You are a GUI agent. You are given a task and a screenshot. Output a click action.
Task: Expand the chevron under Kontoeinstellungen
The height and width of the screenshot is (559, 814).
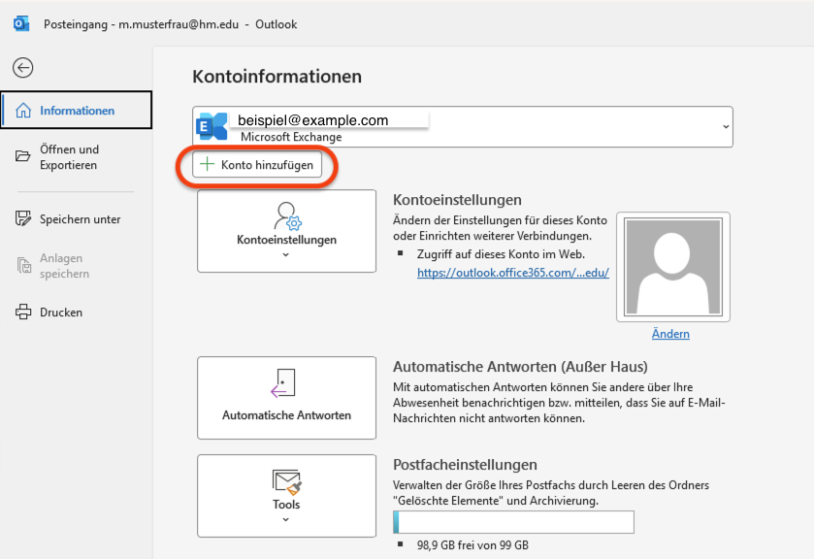[285, 254]
